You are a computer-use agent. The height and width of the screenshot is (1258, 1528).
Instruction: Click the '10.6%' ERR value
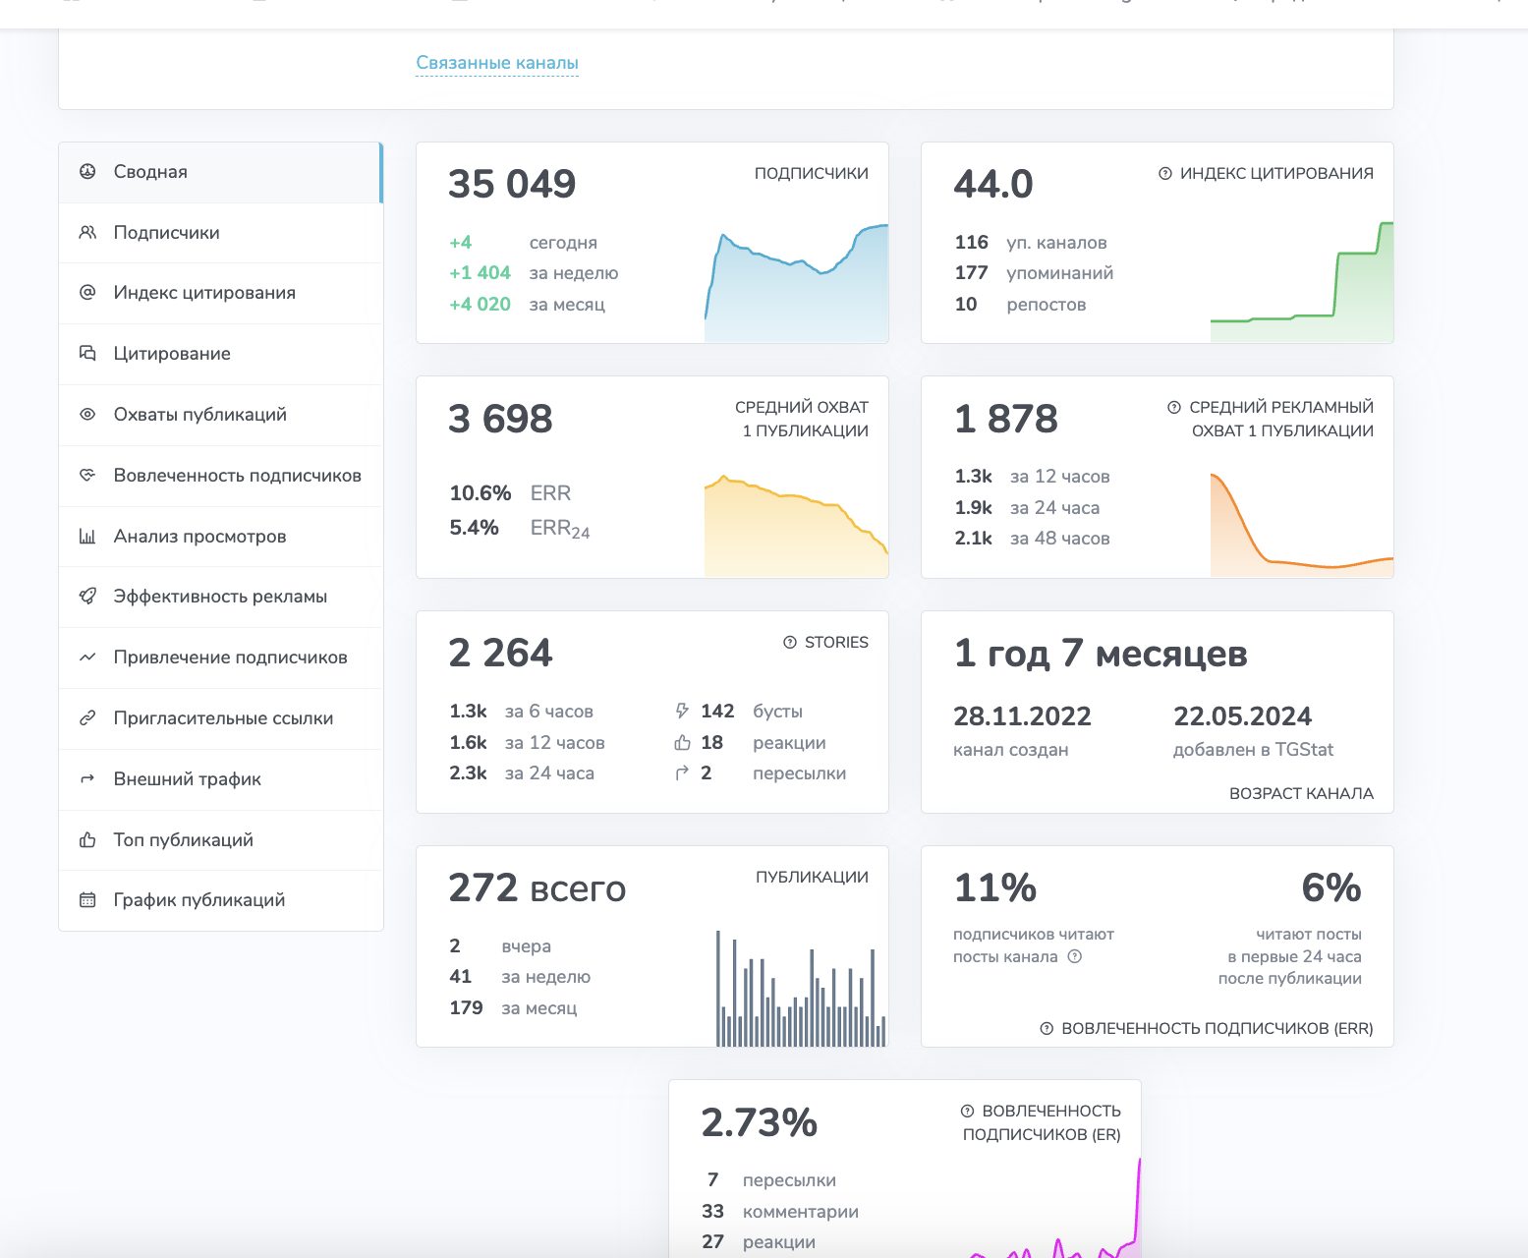pyautogui.click(x=481, y=492)
